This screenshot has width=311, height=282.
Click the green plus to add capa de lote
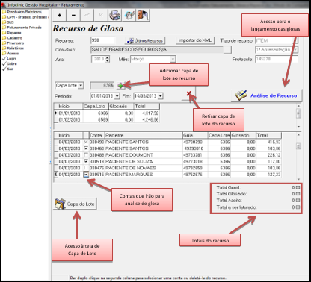121,86
